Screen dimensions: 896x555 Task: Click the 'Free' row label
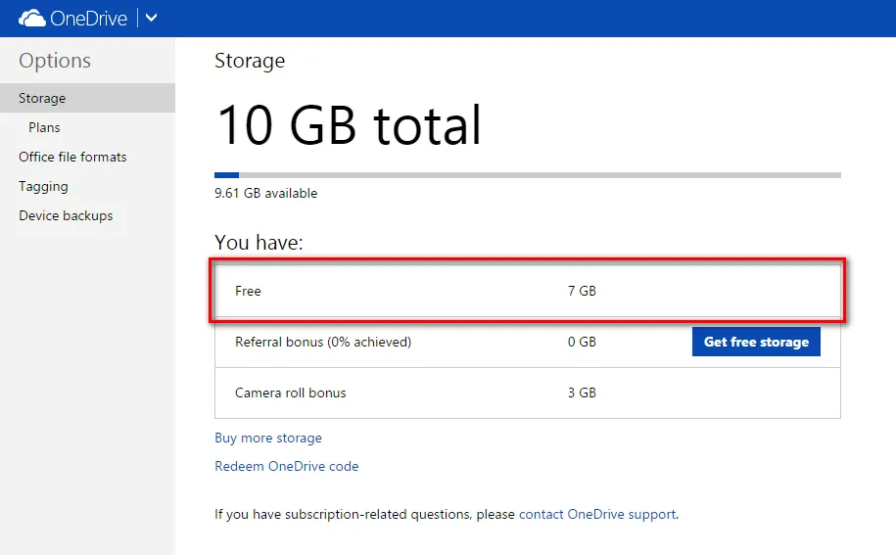coord(248,291)
